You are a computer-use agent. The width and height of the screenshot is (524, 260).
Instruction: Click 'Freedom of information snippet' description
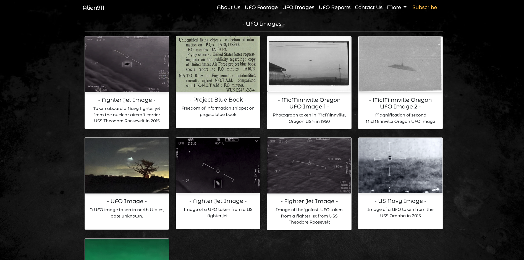tap(218, 111)
